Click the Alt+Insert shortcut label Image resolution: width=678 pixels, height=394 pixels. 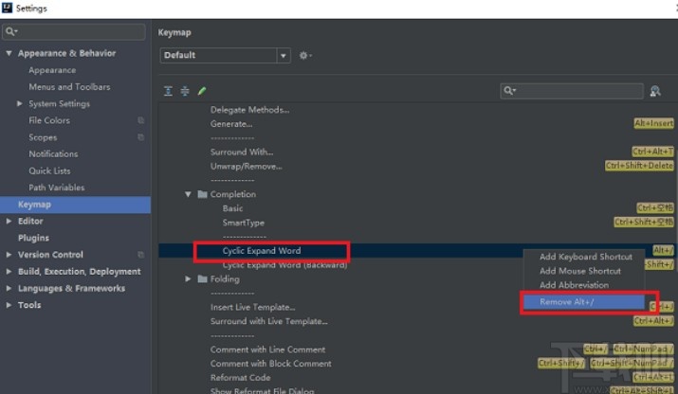pyautogui.click(x=653, y=123)
